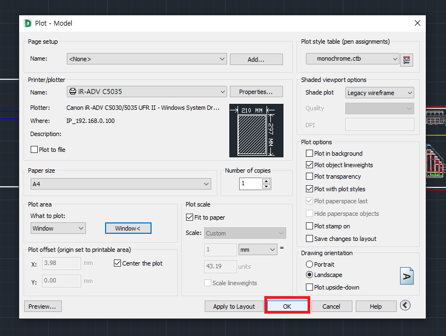This screenshot has width=446, height=336.
Task: Click Apply to Layout
Action: tap(234, 306)
